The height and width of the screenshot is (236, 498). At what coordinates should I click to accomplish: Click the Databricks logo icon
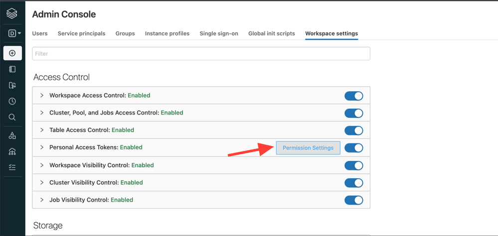(12, 13)
